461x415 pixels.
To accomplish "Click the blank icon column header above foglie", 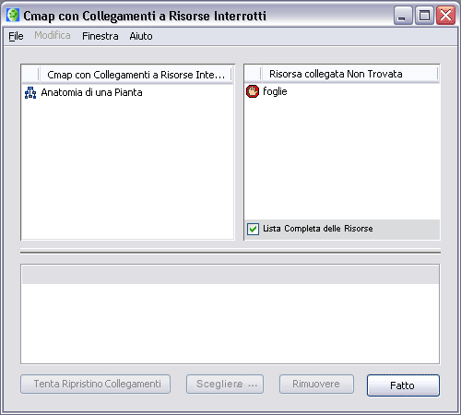I will tap(253, 74).
